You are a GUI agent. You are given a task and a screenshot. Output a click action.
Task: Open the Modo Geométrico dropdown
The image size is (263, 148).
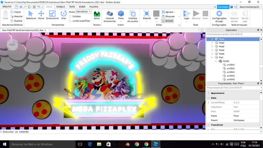[x=83, y=12]
